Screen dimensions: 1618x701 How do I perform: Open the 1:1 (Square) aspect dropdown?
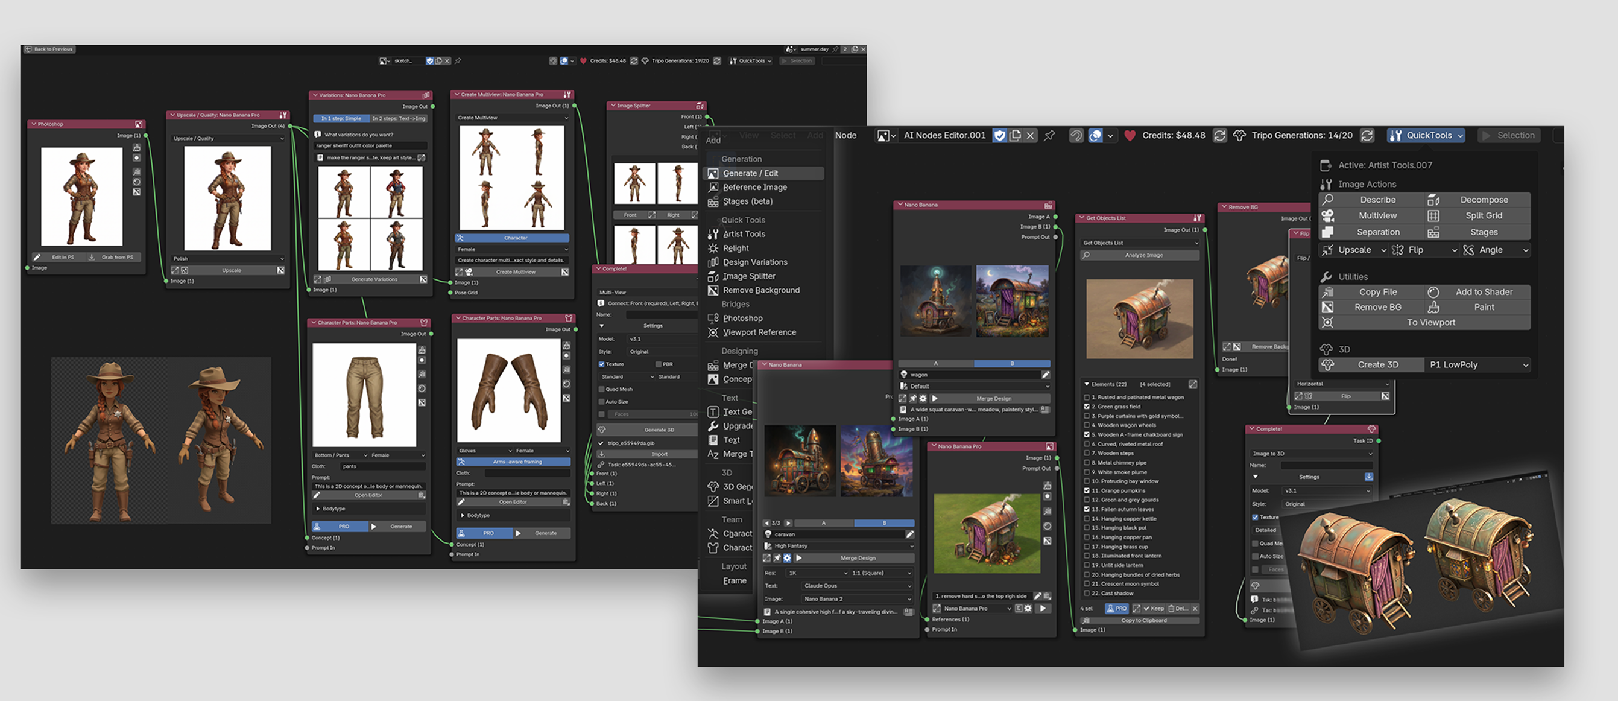[880, 573]
